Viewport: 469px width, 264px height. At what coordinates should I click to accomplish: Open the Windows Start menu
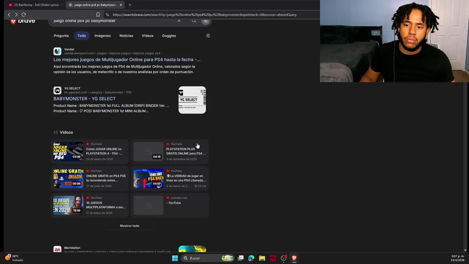[175, 258]
